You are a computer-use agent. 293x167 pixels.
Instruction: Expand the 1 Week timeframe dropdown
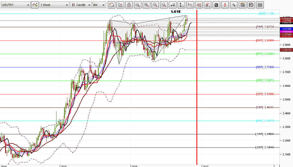(55, 5)
